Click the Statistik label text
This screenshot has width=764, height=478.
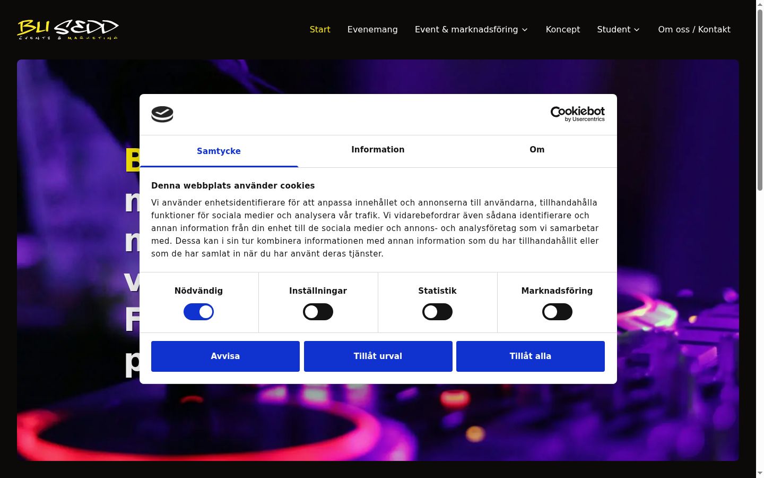[x=437, y=291]
